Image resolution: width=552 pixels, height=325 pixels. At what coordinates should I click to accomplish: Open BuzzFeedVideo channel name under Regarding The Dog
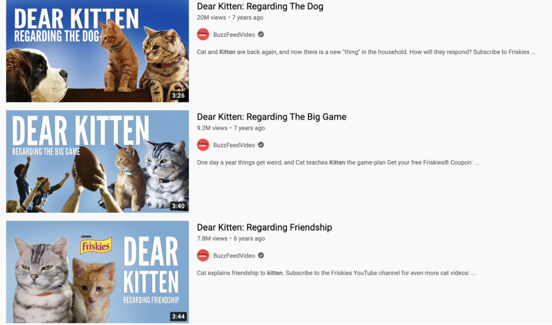[234, 35]
